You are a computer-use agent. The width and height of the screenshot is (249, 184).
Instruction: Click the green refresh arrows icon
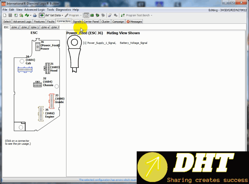[x=27, y=15]
